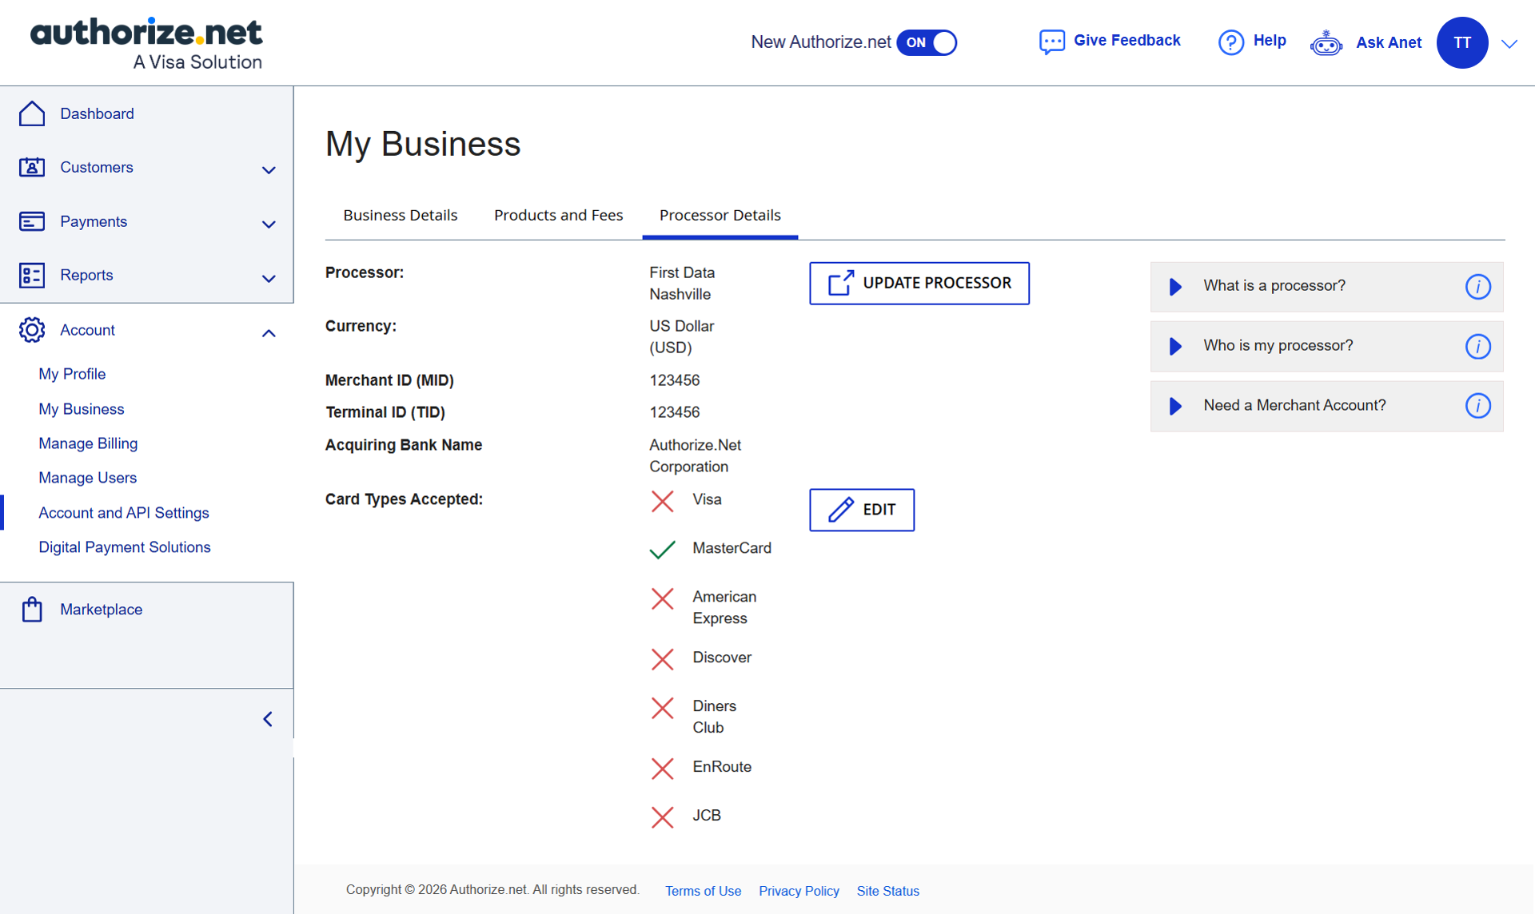Open the TT user avatar

(x=1462, y=42)
